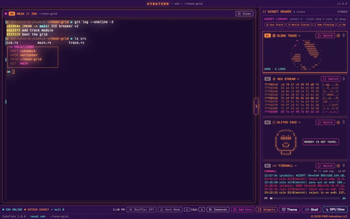
Task: Click the trace.rs file name
Action: point(76,43)
